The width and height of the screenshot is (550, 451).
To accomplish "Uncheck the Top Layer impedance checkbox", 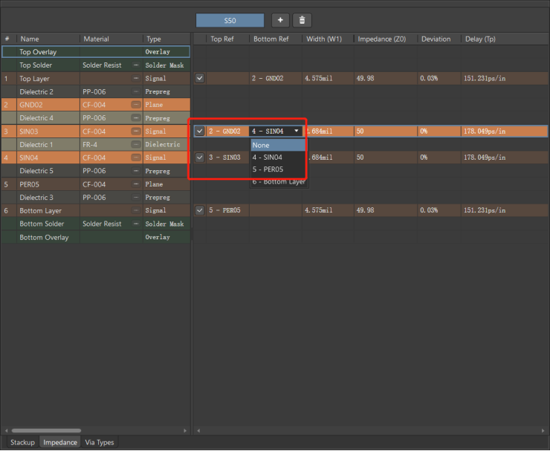I will tap(199, 78).
